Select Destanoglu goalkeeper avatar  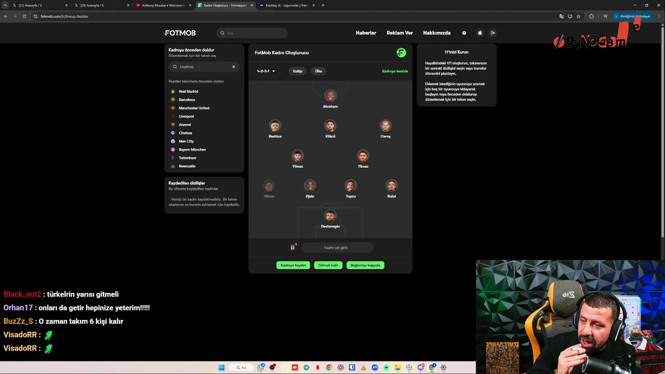pos(330,216)
